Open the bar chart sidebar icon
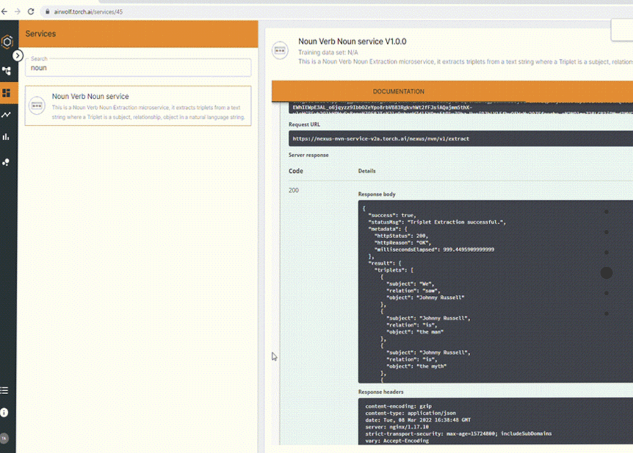 coord(6,137)
